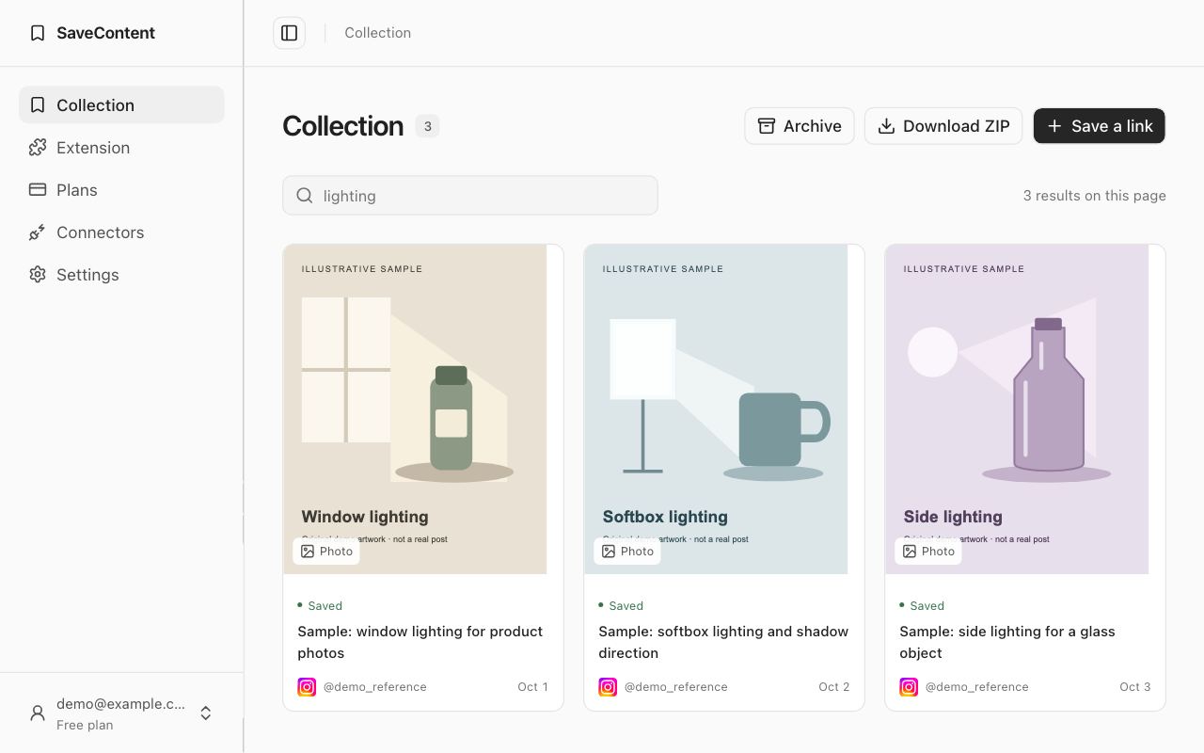Click the collection count badge 3

click(427, 126)
